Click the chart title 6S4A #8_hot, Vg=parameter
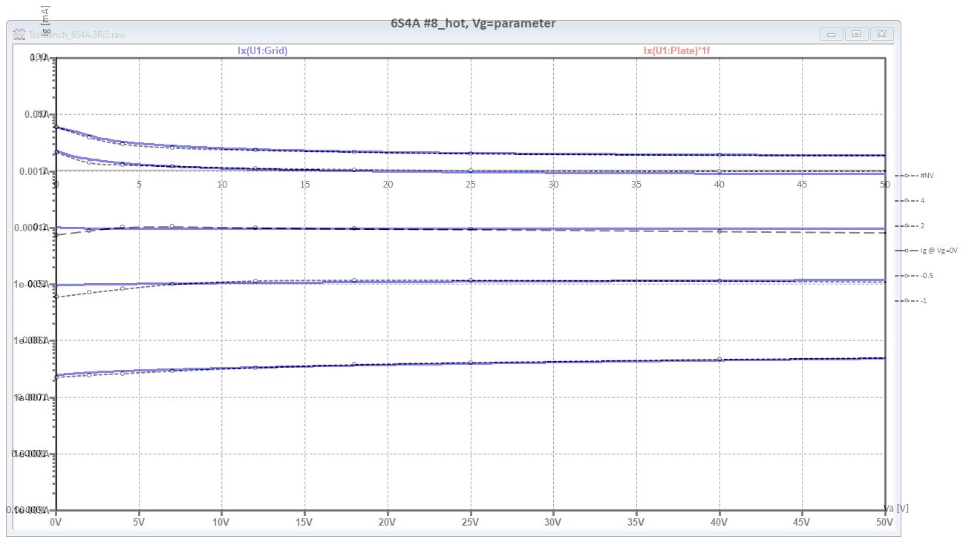 click(473, 23)
